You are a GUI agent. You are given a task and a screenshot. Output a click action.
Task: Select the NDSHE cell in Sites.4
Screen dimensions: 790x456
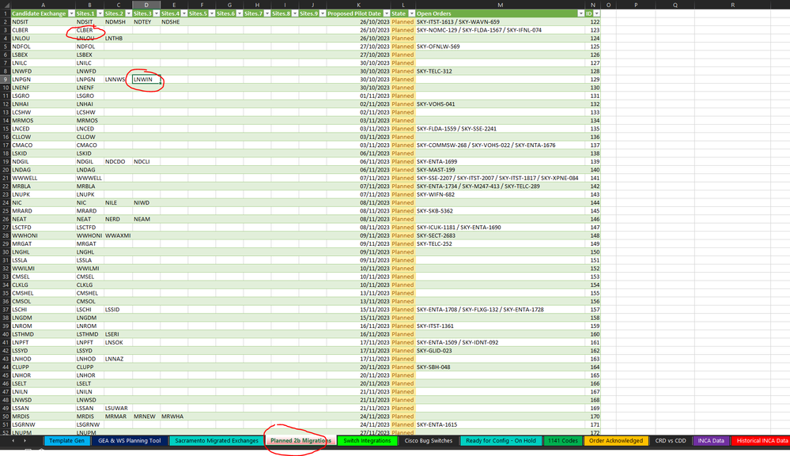point(174,21)
